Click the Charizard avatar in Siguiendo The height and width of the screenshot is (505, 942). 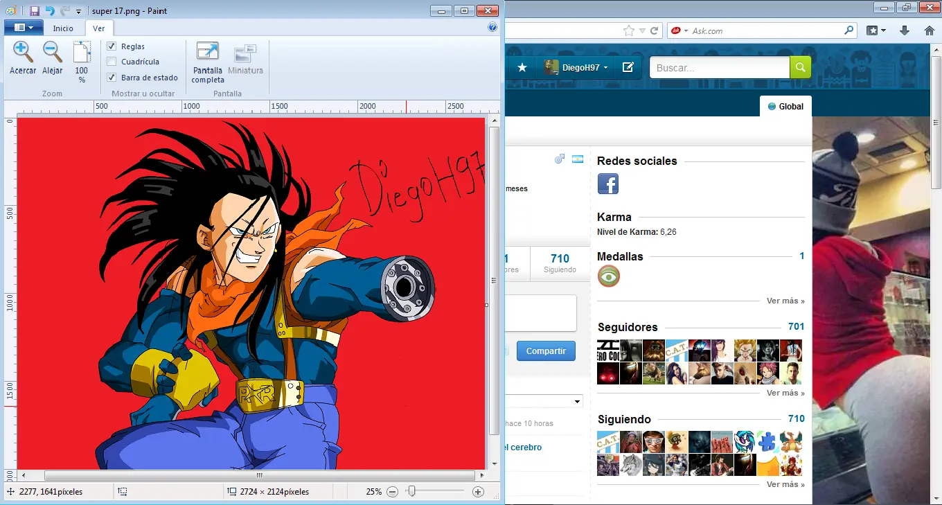click(x=791, y=441)
